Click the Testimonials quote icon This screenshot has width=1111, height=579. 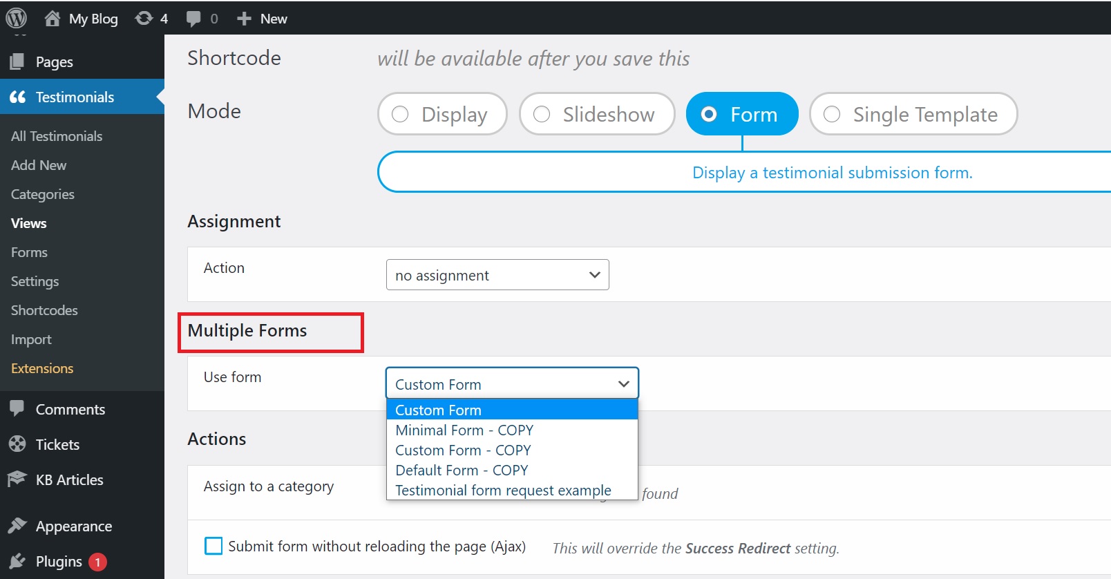click(x=17, y=97)
